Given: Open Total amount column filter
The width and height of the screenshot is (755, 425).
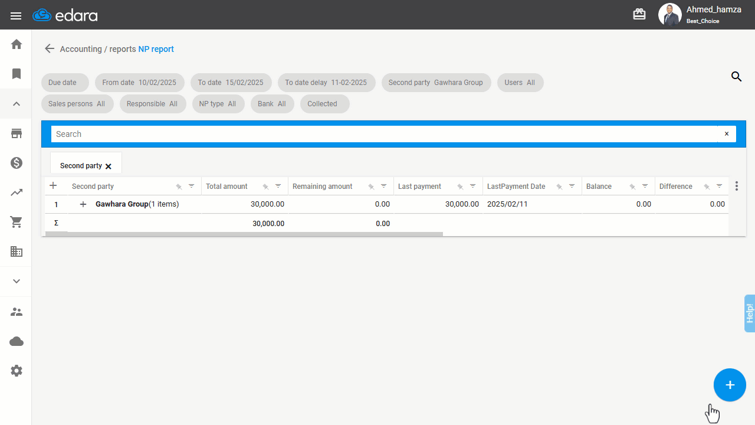Looking at the screenshot, I should coord(278,186).
